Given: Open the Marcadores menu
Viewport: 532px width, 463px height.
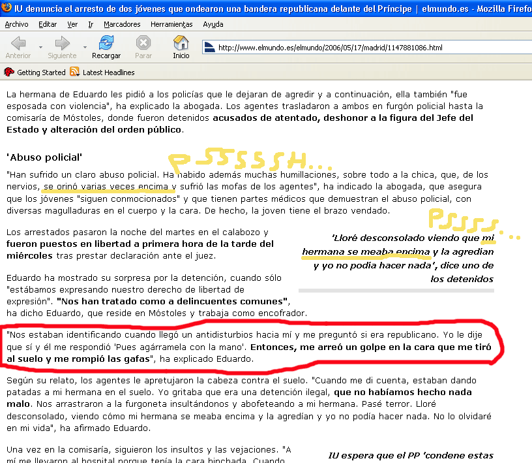Looking at the screenshot, I should click(122, 24).
